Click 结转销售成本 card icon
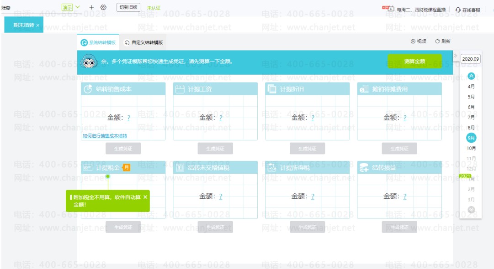This screenshot has width=494, height=269. 88,89
